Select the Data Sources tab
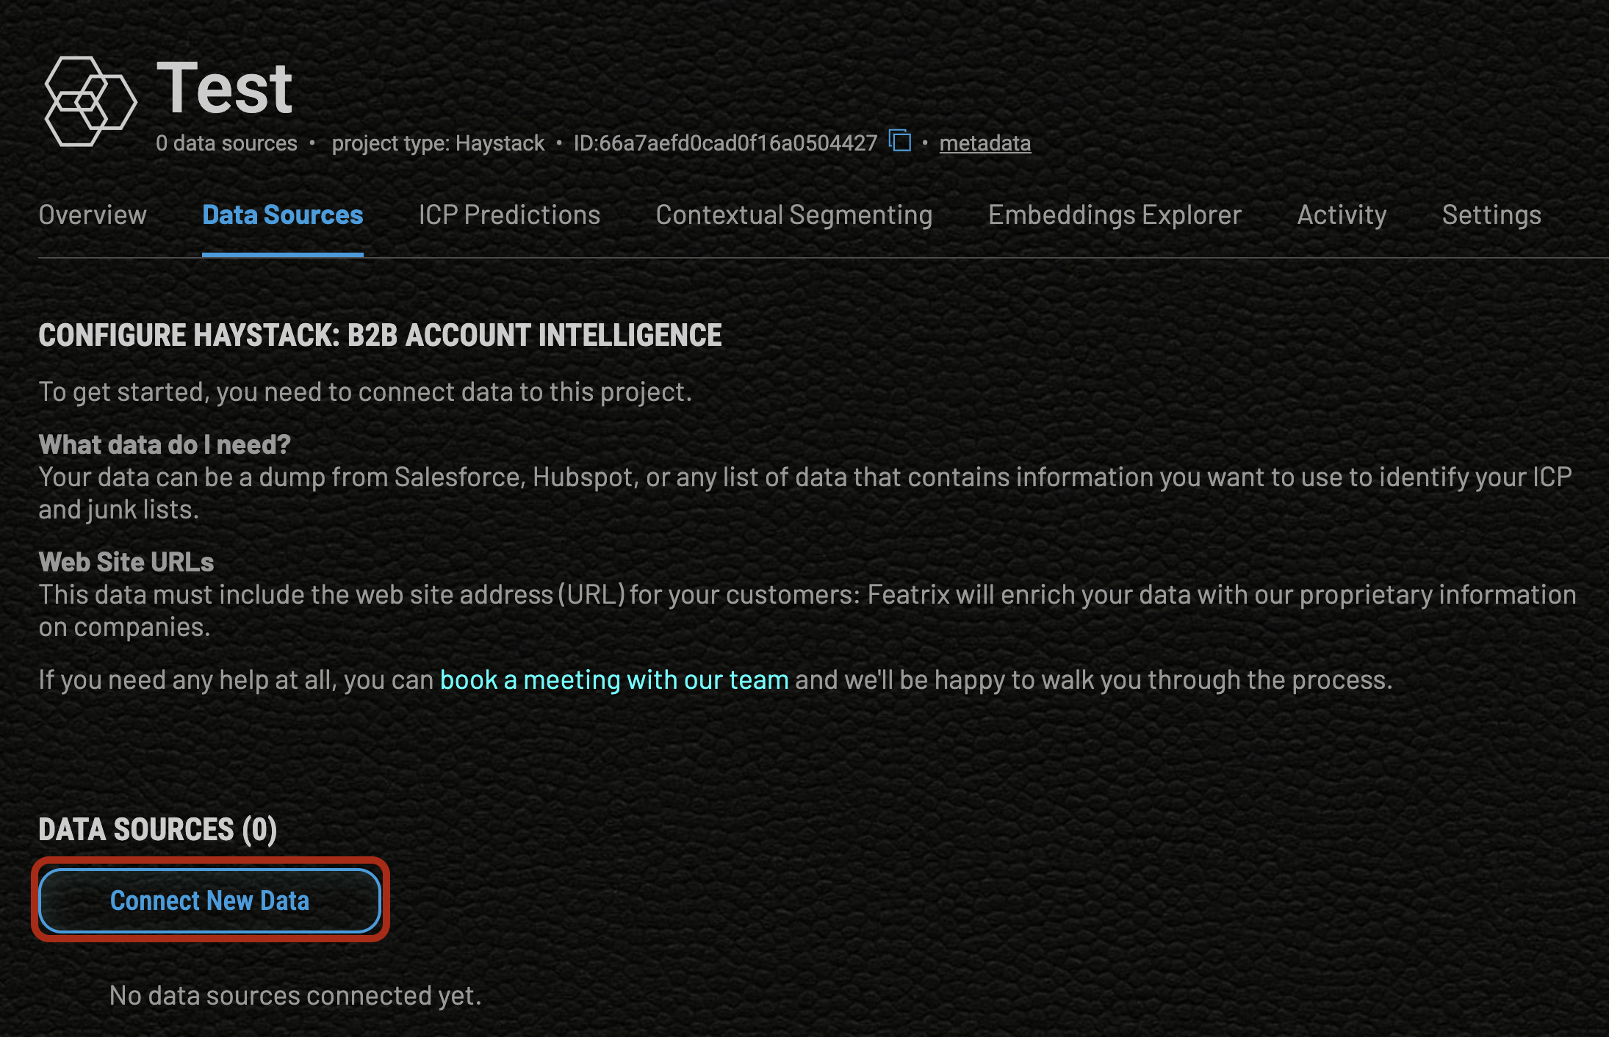This screenshot has height=1037, width=1609. pos(282,215)
